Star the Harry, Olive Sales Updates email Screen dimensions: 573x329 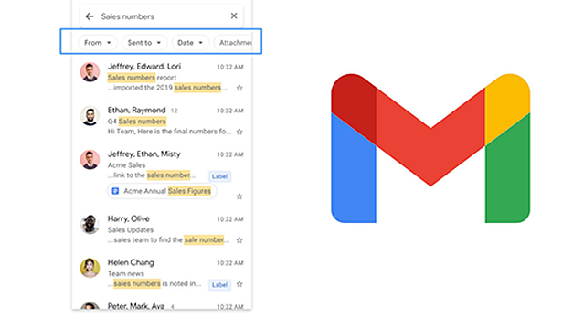(239, 240)
